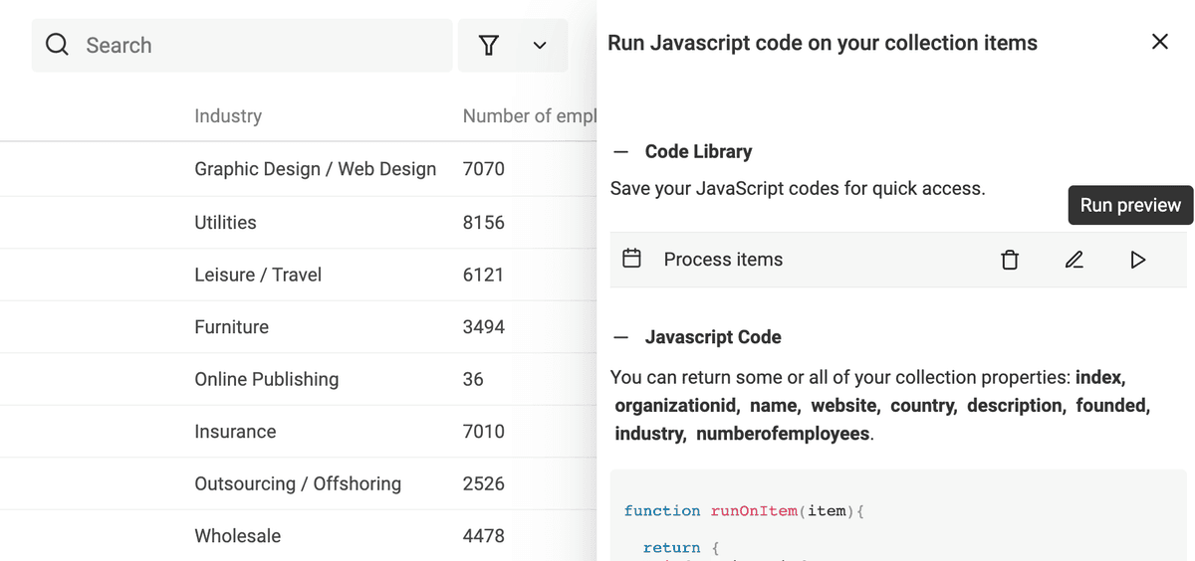Select the Furniture industry cell
The width and height of the screenshot is (1195, 561).
pos(231,327)
